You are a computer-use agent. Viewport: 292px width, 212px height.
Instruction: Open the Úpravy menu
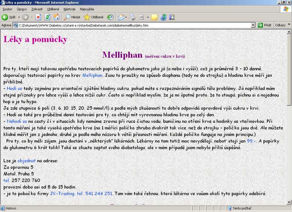(x=22, y=9)
